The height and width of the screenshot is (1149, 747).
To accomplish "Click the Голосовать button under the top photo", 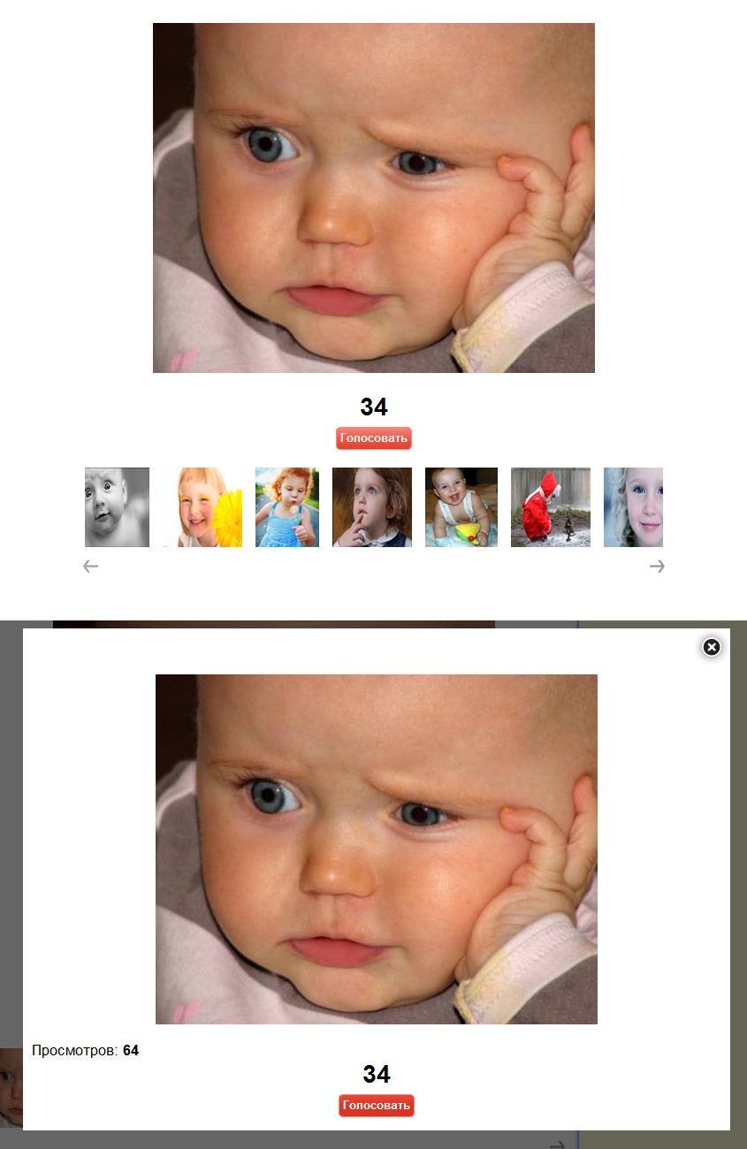I will [374, 438].
